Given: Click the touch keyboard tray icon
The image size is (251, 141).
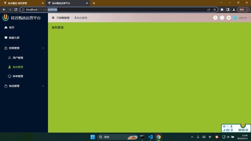Looking at the screenshot, I should 204,137.
